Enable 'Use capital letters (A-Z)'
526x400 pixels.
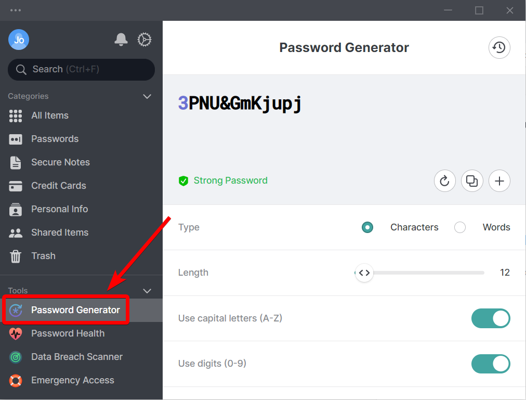click(491, 318)
